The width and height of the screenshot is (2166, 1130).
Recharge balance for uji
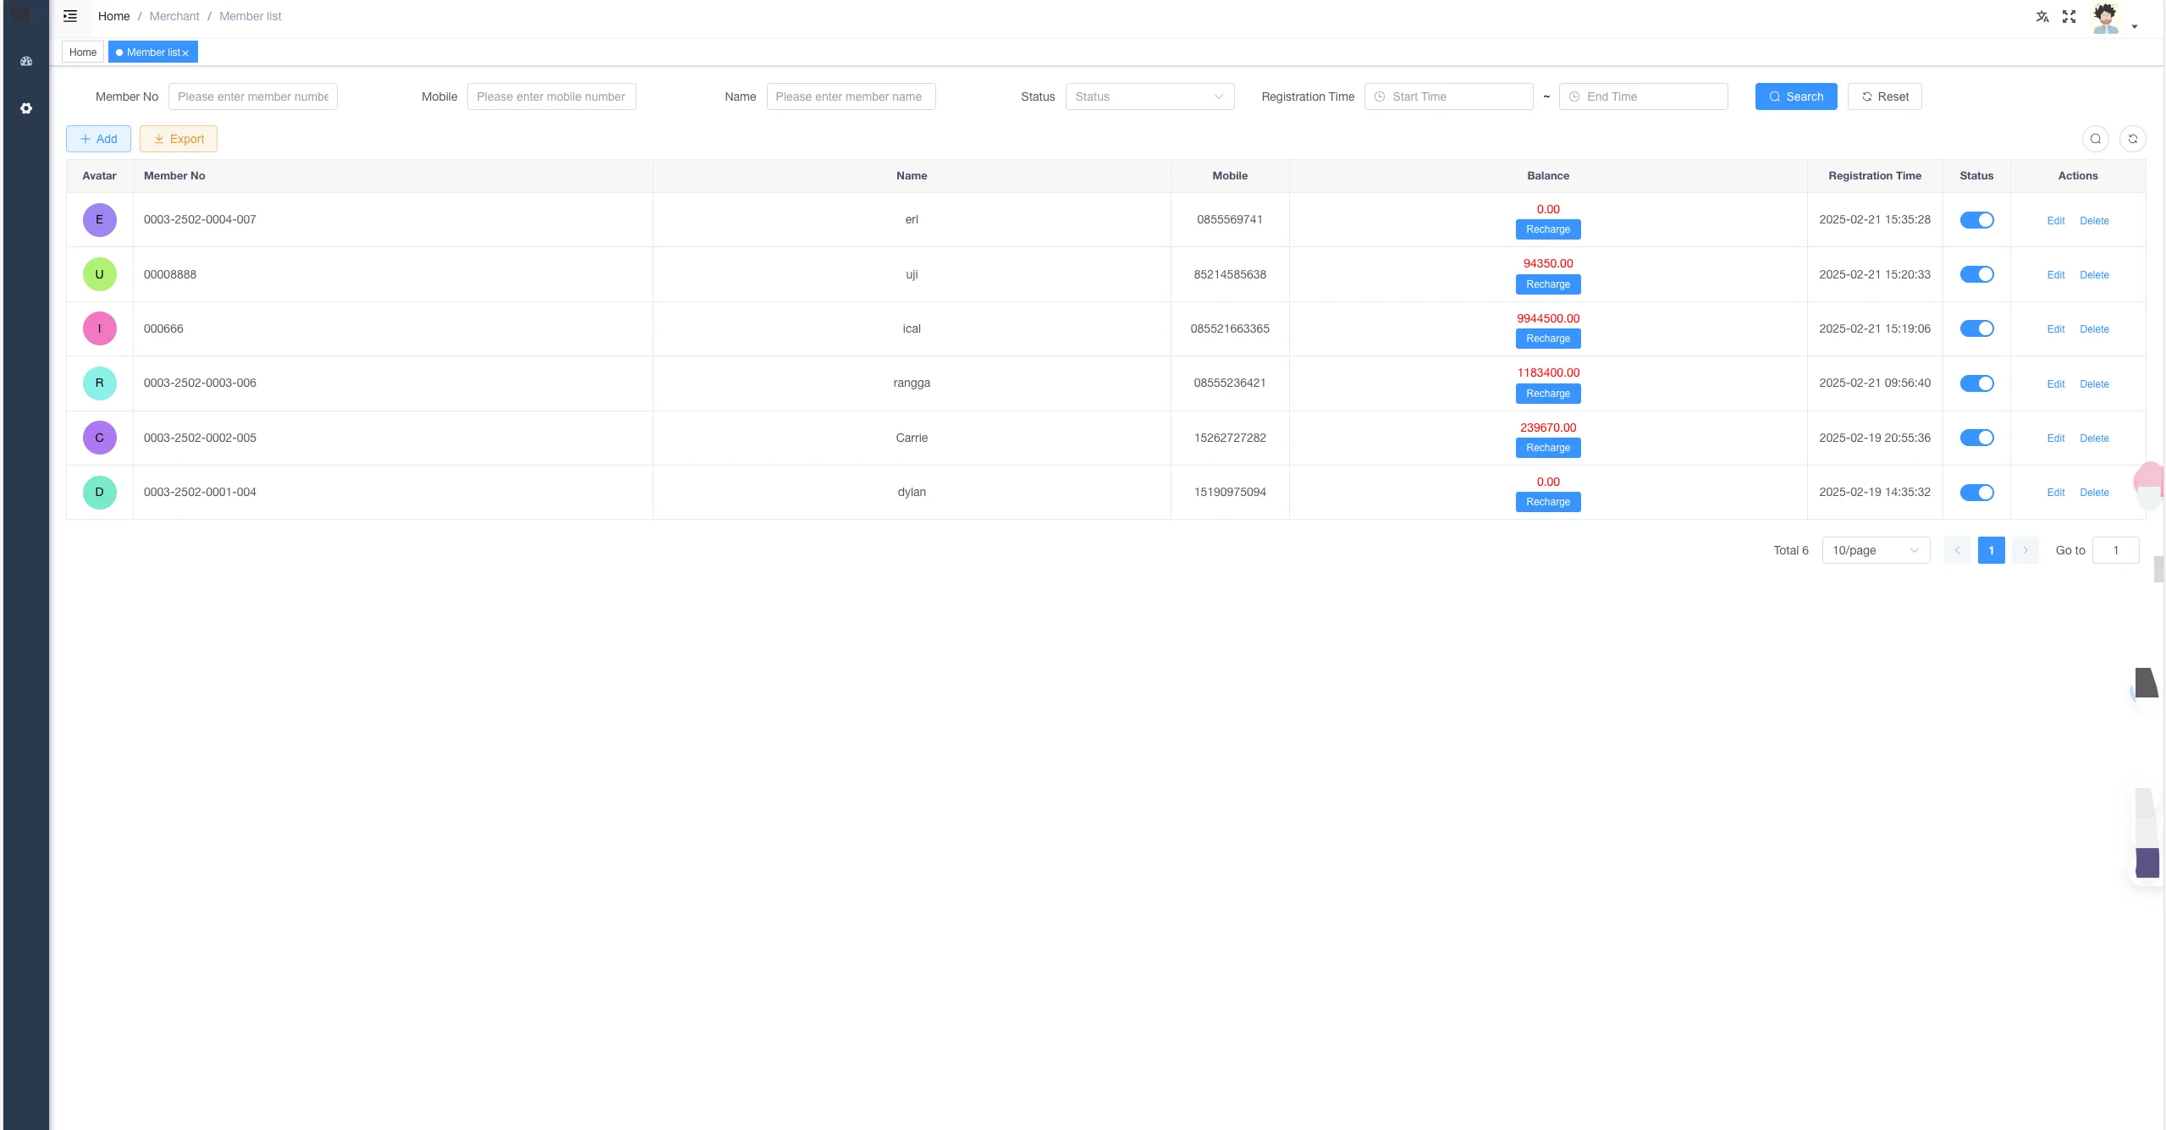point(1547,284)
